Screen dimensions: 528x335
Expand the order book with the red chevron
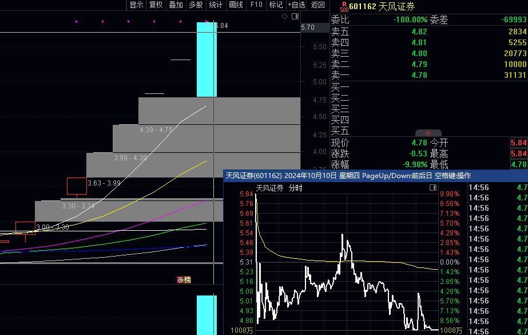tap(428, 133)
